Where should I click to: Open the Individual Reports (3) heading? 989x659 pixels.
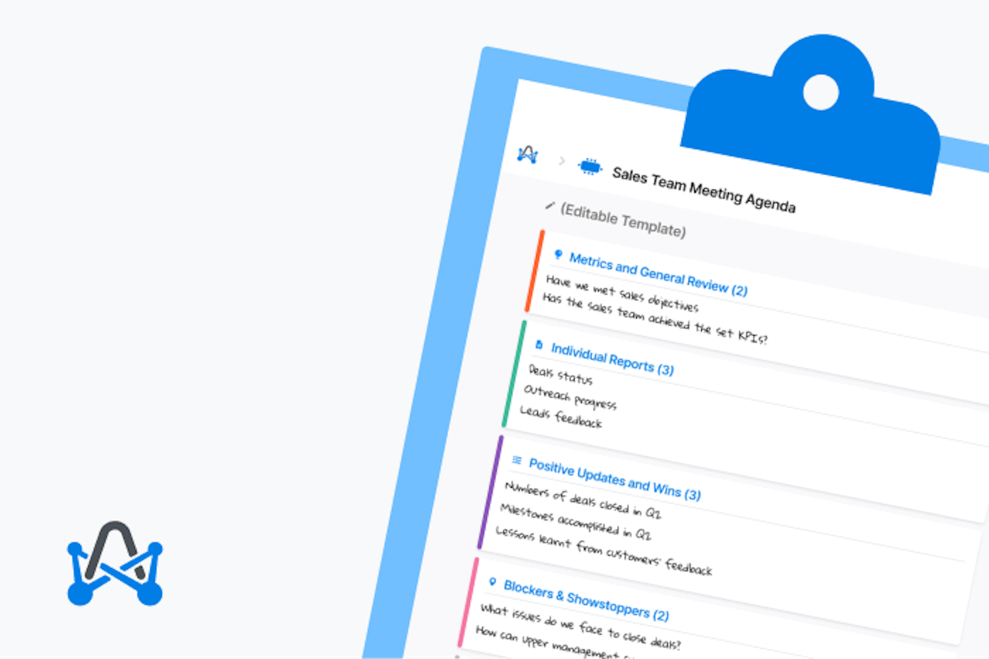612,359
